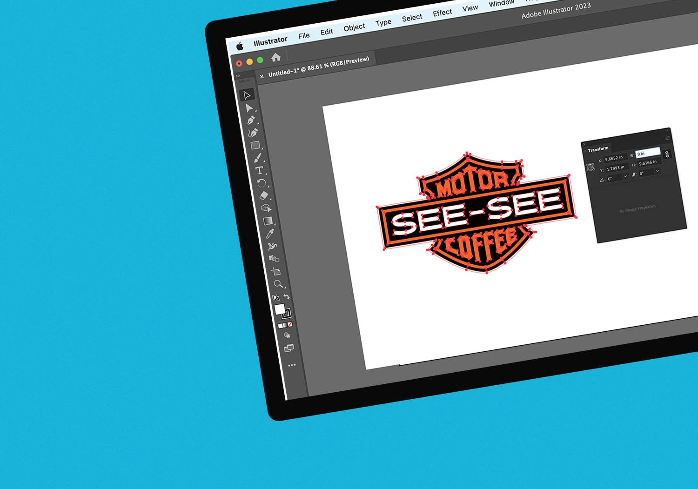Viewport: 698px width, 489px height.
Task: Select the Shape Builder tool
Action: click(266, 208)
